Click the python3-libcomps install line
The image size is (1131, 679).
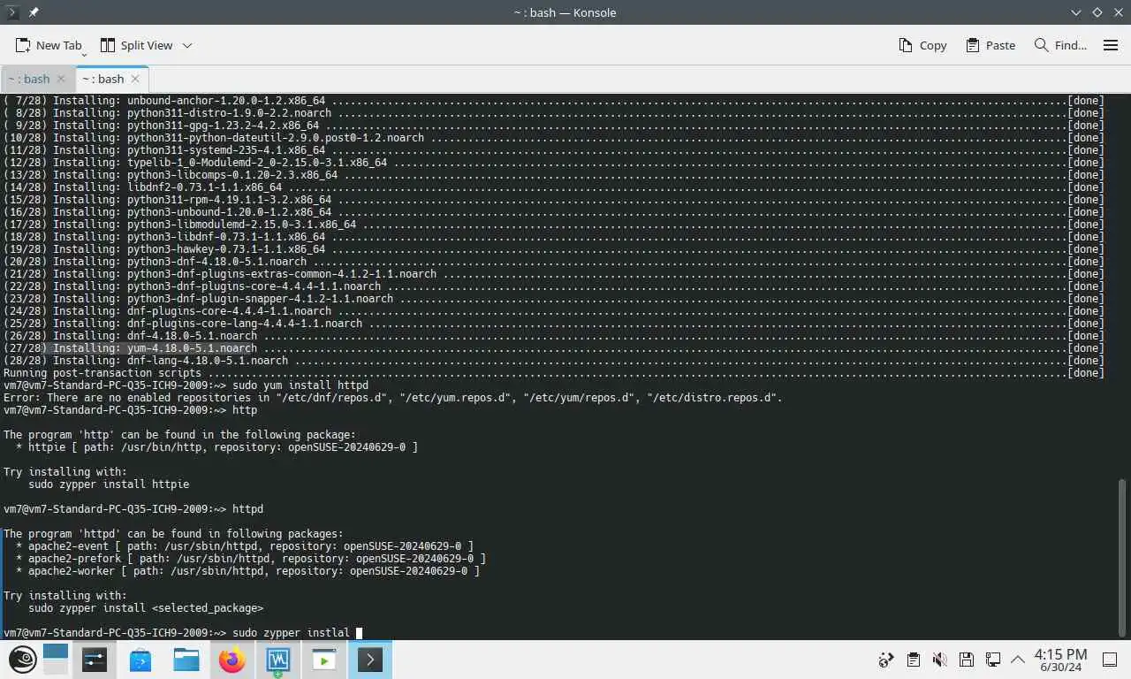pos(554,175)
